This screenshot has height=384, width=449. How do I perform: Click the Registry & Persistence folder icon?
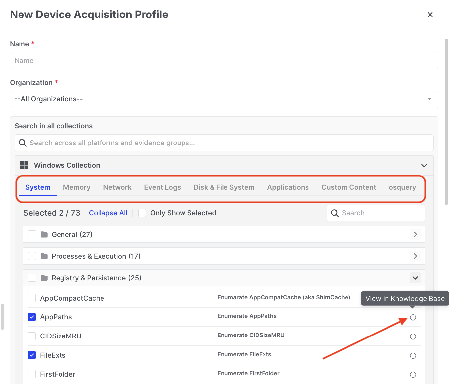point(44,278)
